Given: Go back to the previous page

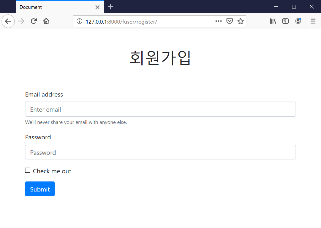Looking at the screenshot, I should coord(8,21).
